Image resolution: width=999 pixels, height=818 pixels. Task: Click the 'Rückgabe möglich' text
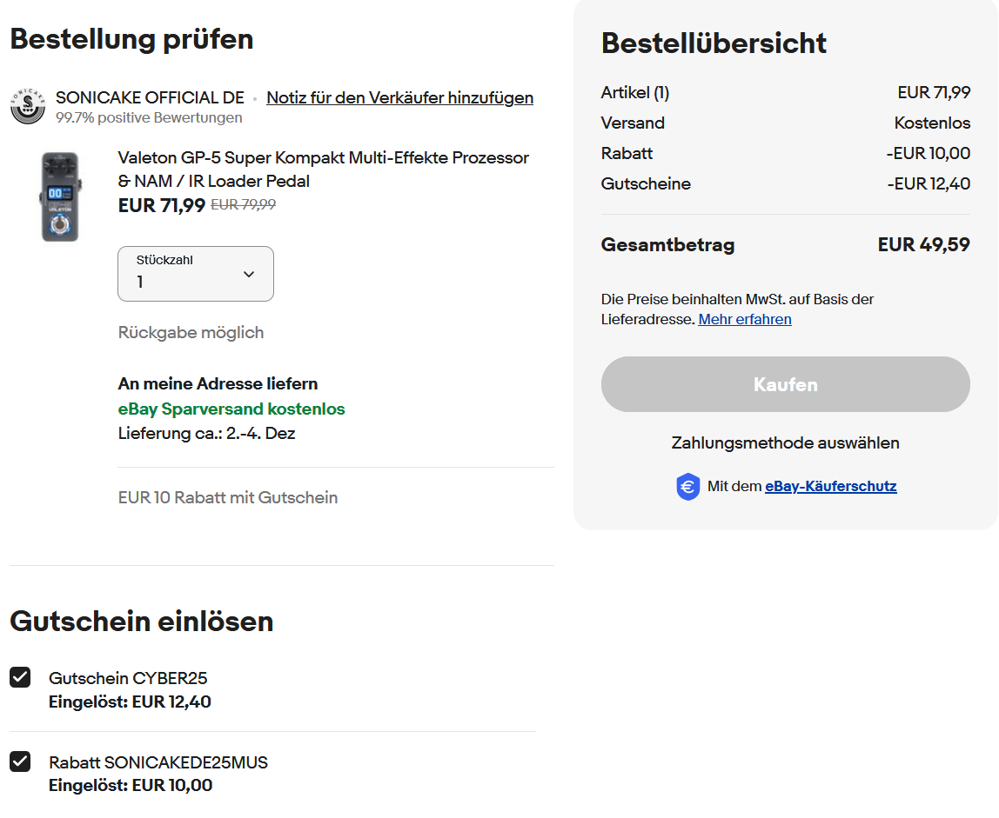tap(191, 332)
